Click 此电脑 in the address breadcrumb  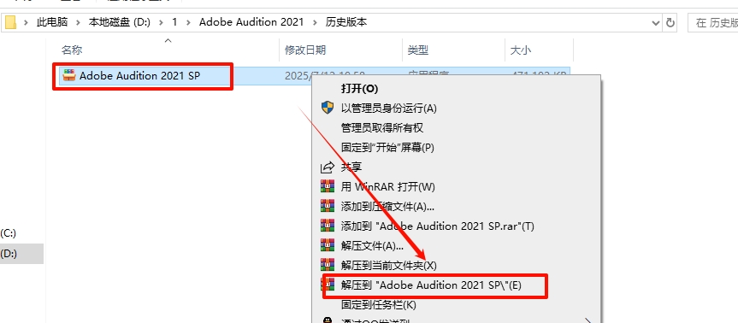point(52,22)
